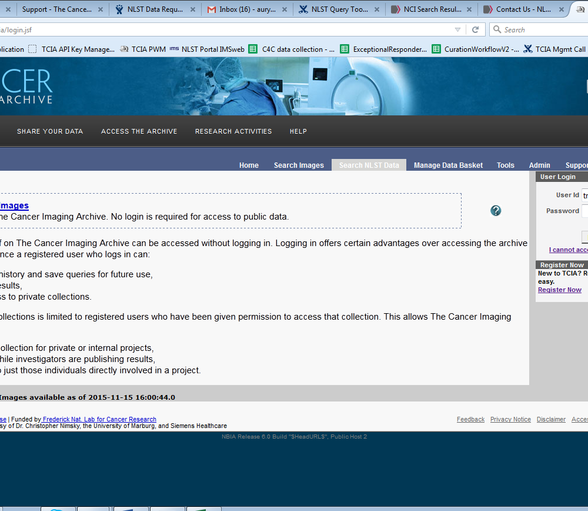Viewport: 588px width, 511px height.
Task: Click the Images heading link
Action: (x=14, y=205)
